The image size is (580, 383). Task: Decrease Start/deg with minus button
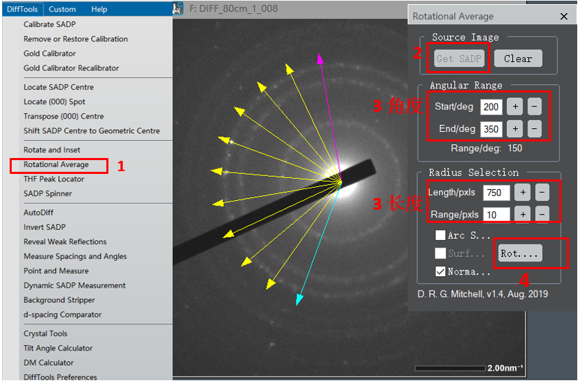534,107
